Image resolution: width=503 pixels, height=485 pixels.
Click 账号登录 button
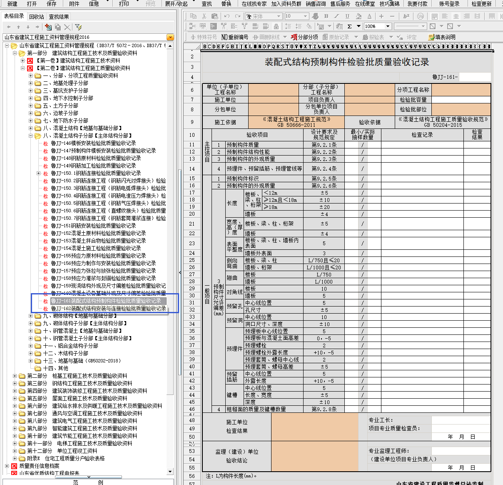[450, 3]
